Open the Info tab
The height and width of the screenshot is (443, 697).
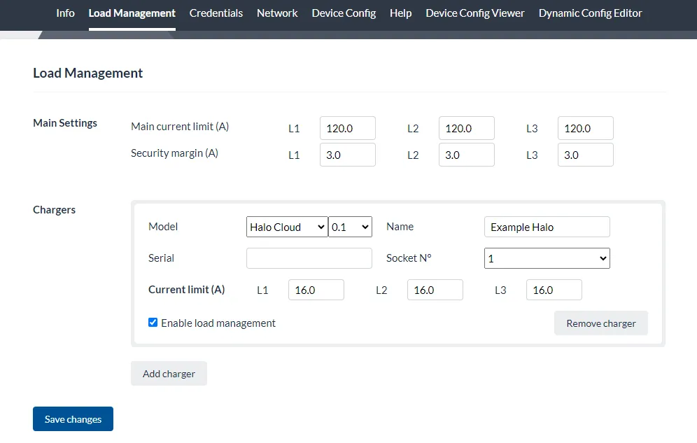tap(65, 13)
